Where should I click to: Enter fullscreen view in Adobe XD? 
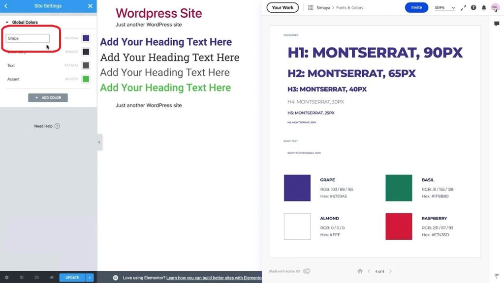coord(463,8)
